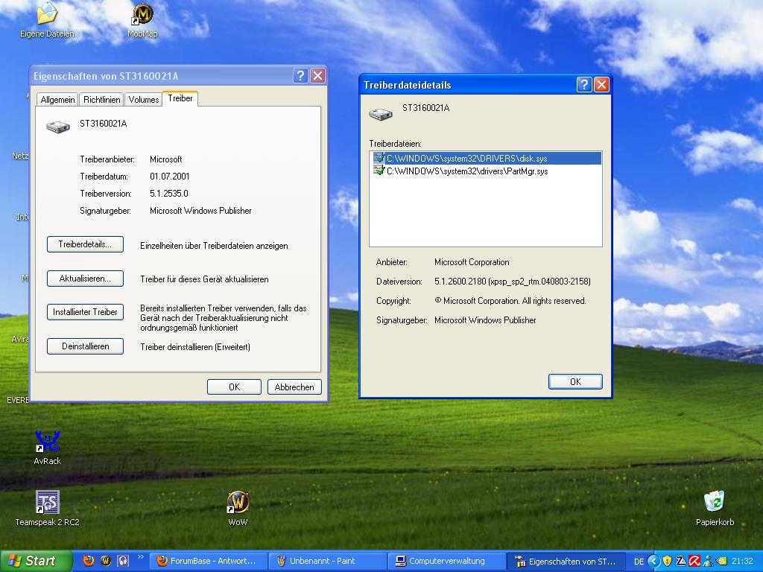Close the Eigenschaften von ST3160021A dialog

click(x=317, y=75)
